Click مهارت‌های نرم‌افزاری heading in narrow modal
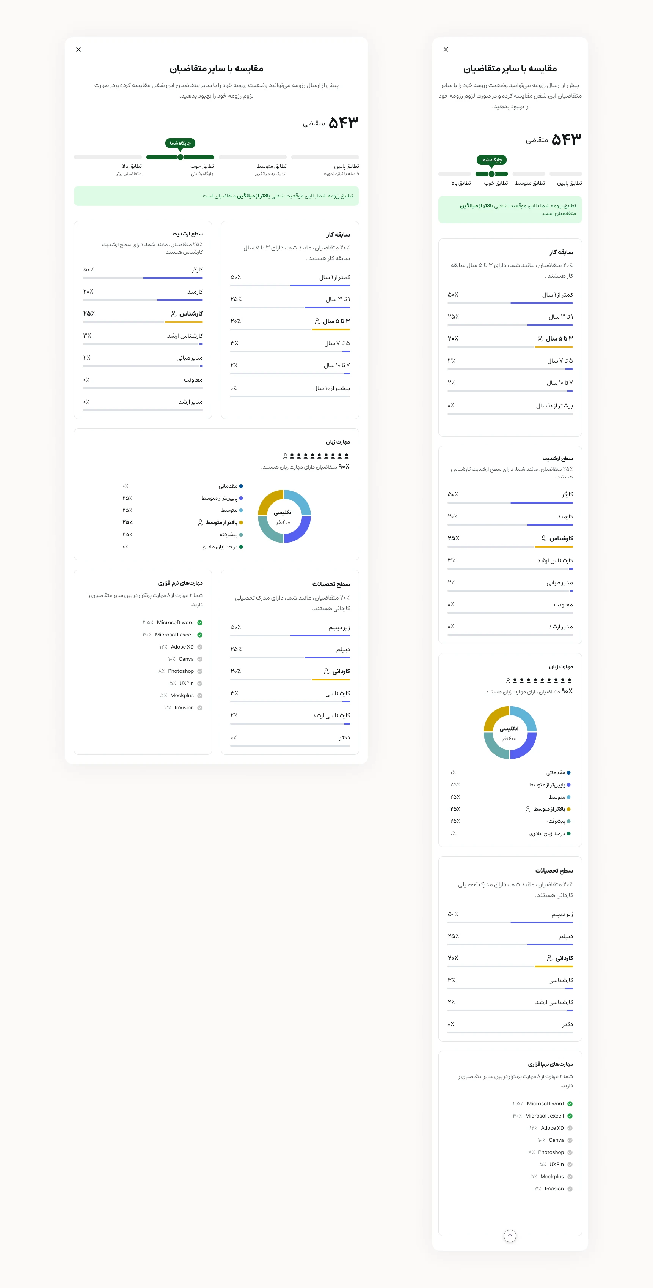Screen dimensions: 653x1288 (550, 1064)
